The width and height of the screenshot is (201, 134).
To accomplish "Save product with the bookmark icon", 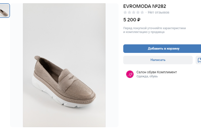I will (x=199, y=60).
